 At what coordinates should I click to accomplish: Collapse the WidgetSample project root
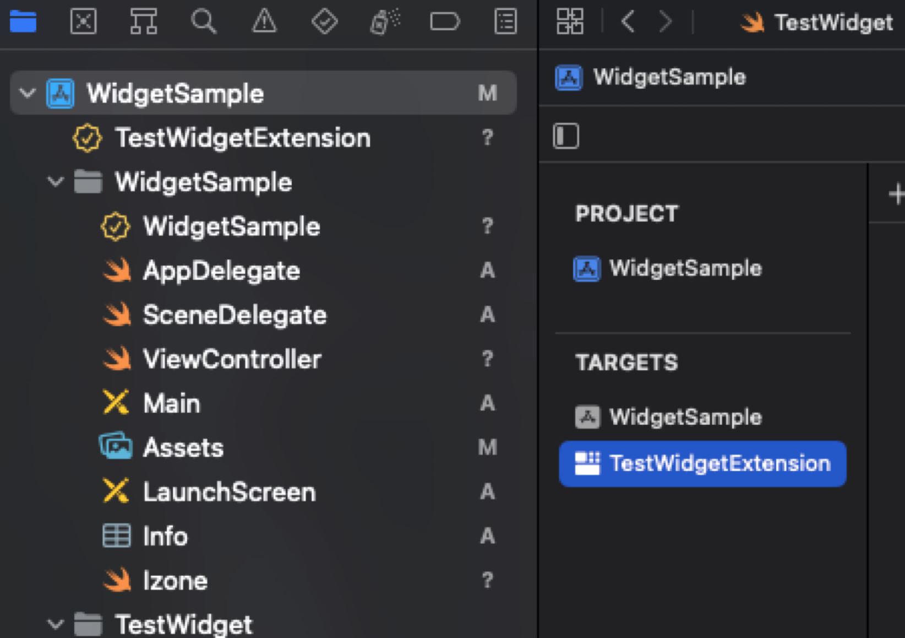[x=28, y=93]
